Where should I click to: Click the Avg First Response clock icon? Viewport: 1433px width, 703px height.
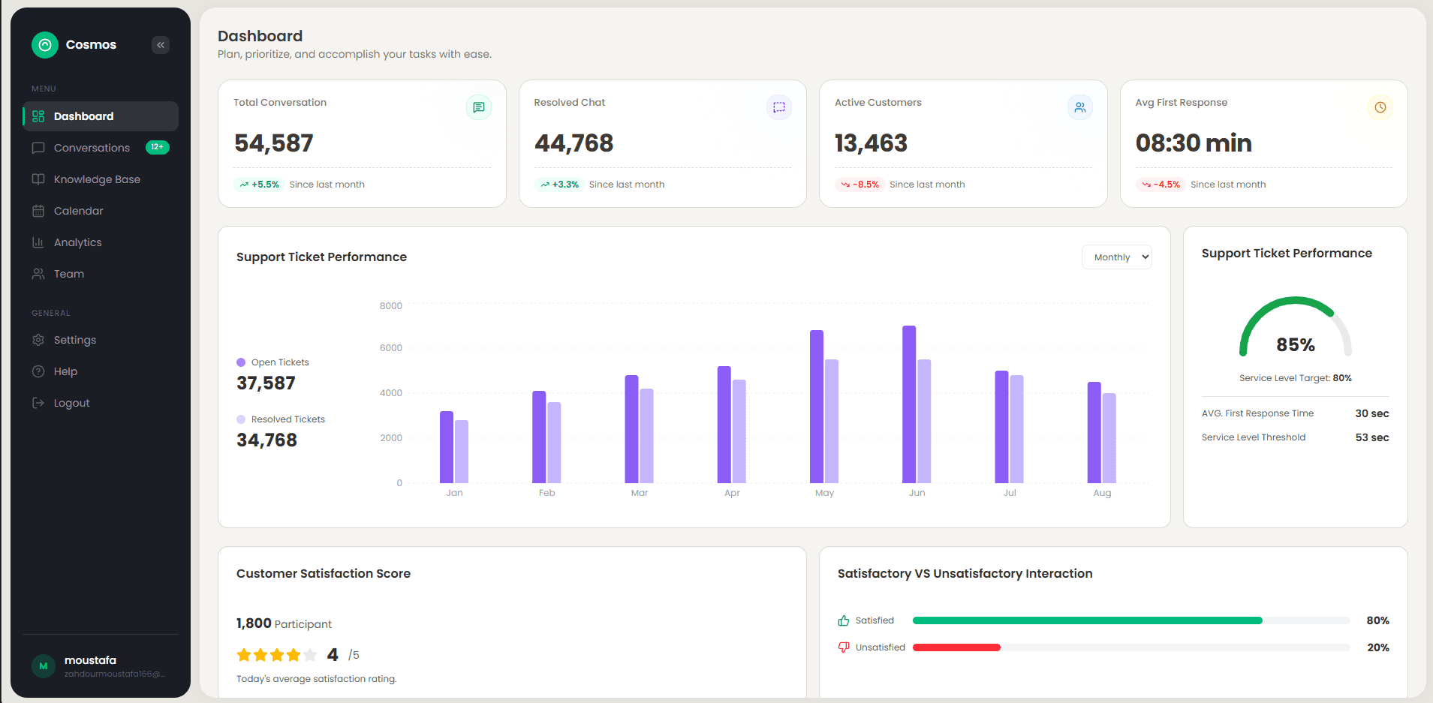1380,107
